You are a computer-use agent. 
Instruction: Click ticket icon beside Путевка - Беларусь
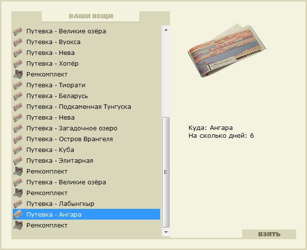(18, 96)
